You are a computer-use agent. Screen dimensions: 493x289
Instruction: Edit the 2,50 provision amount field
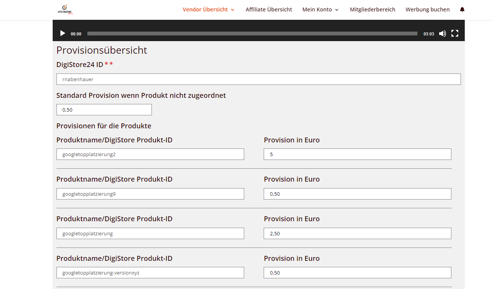357,233
